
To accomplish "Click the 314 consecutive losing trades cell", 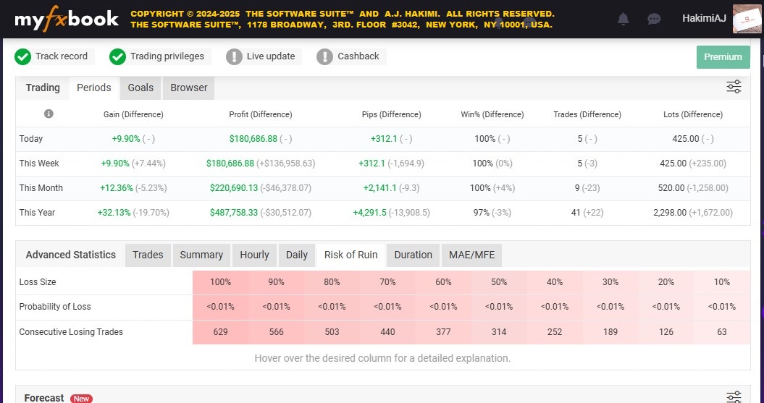I will (499, 332).
